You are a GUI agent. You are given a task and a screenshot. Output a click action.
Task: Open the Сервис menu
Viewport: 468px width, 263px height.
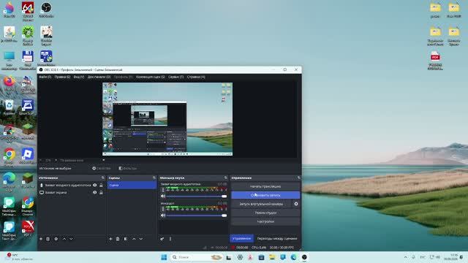175,77
